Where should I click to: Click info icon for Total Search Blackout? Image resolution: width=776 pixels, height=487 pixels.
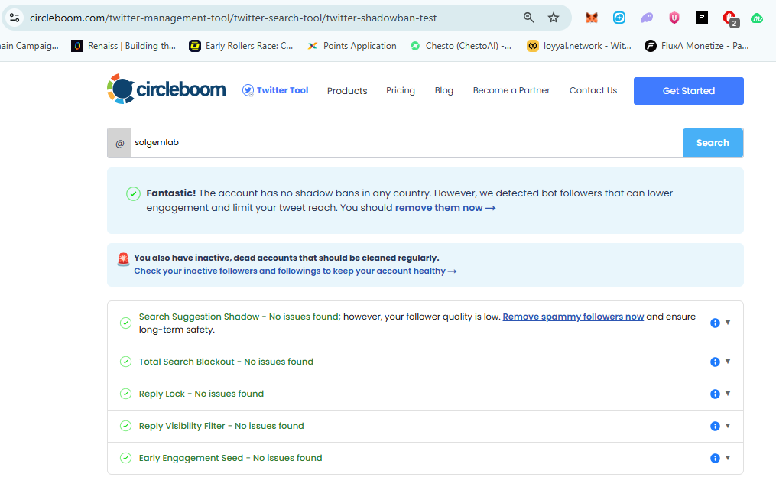[x=715, y=362]
